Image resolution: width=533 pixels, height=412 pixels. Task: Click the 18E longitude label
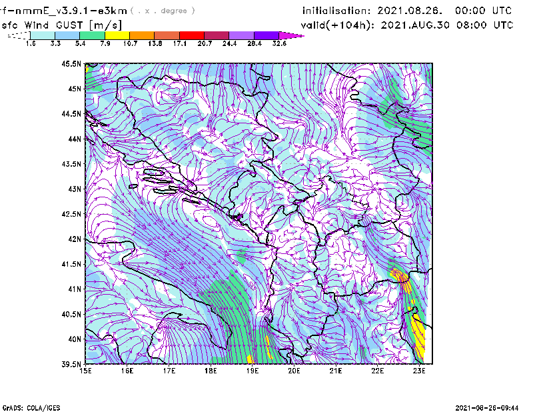pyautogui.click(x=211, y=371)
